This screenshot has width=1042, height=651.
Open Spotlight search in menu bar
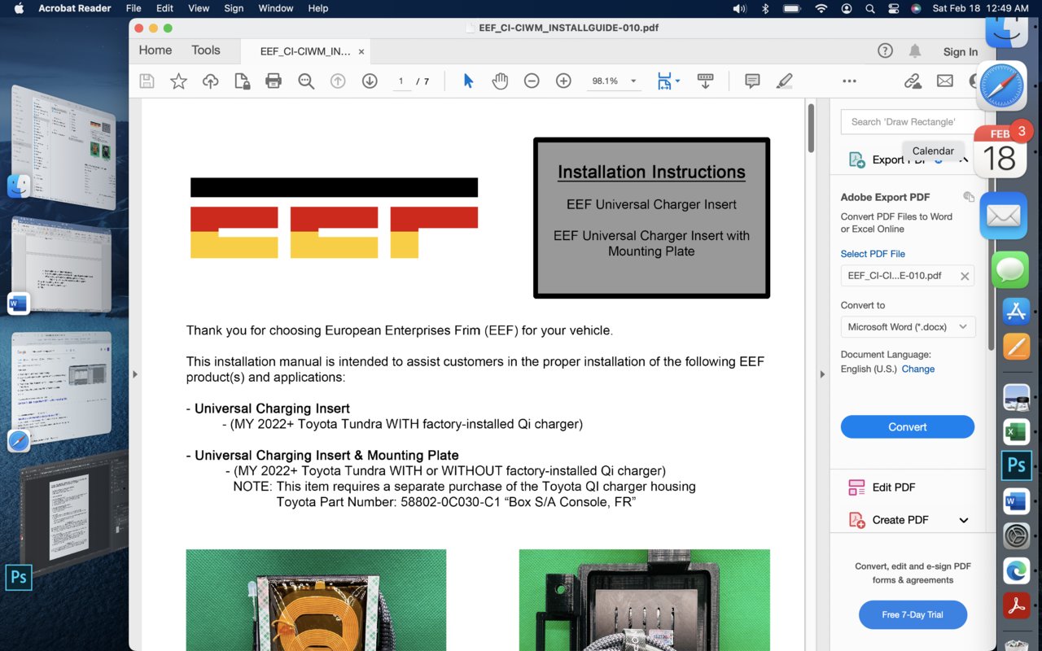[870, 8]
